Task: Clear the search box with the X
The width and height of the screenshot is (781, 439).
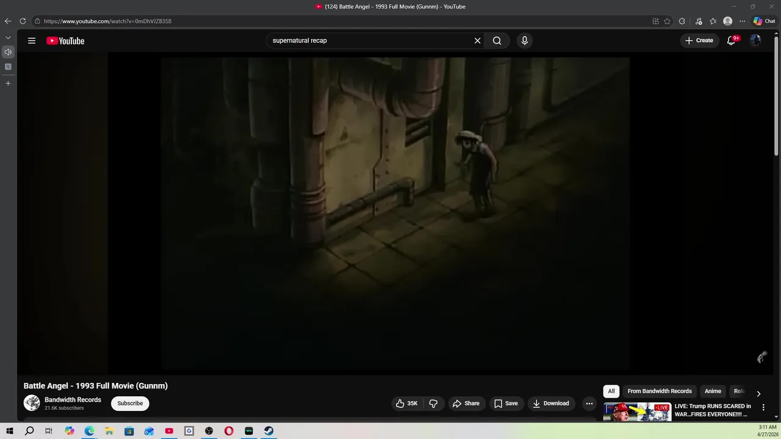Action: pyautogui.click(x=478, y=41)
